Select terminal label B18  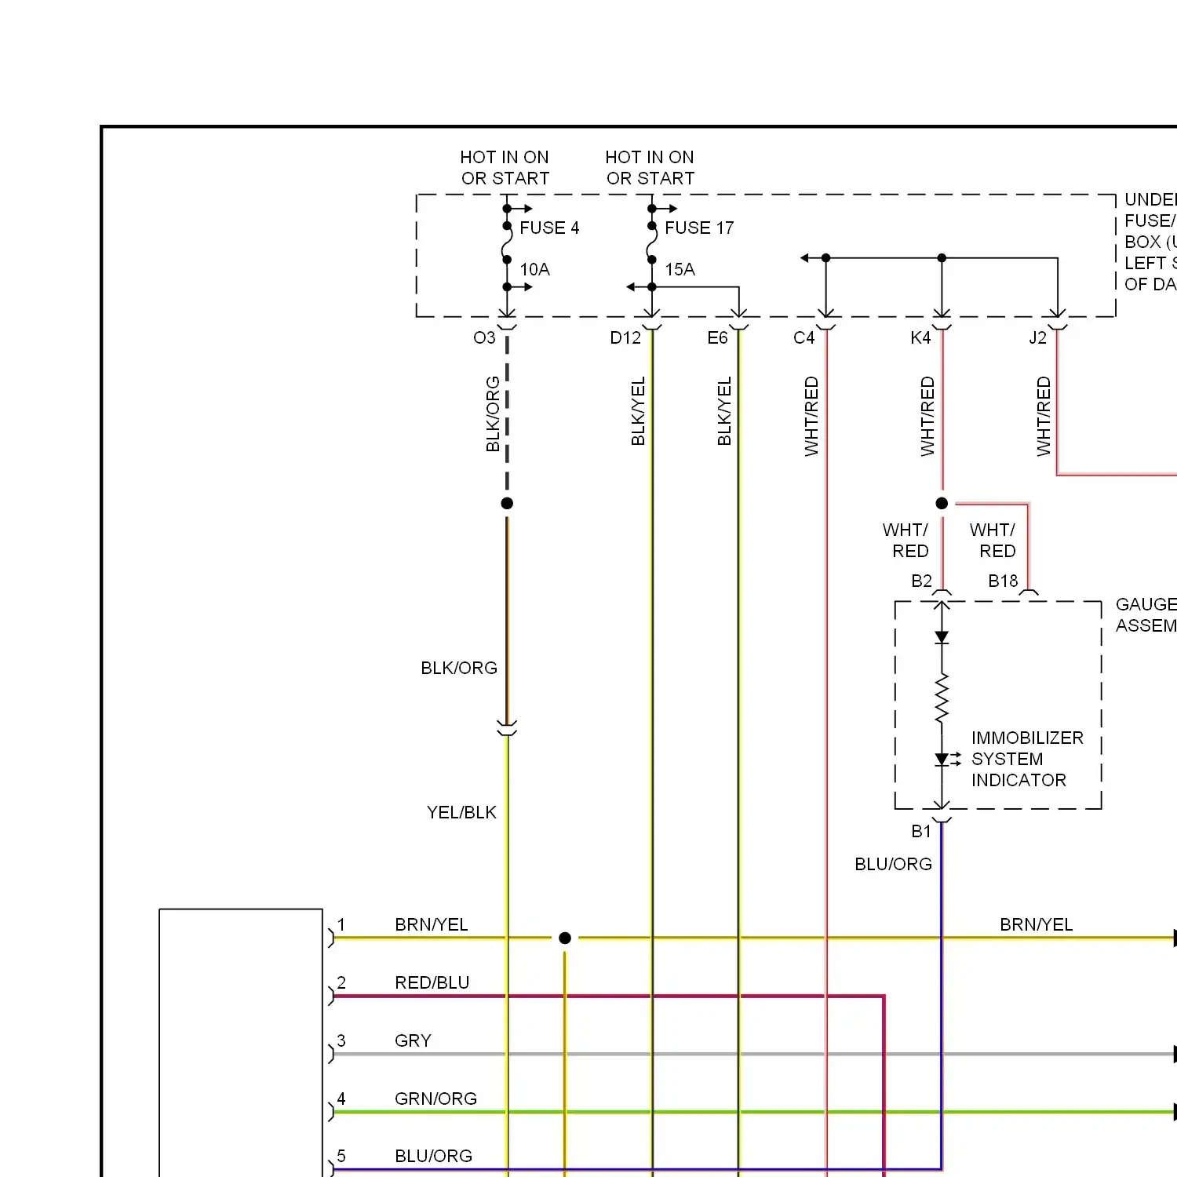pyautogui.click(x=1003, y=581)
